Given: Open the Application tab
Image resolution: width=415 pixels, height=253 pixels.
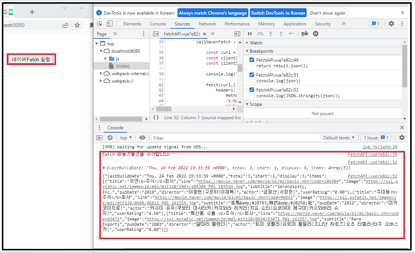Looking at the screenshot, I should pyautogui.click(x=295, y=24).
